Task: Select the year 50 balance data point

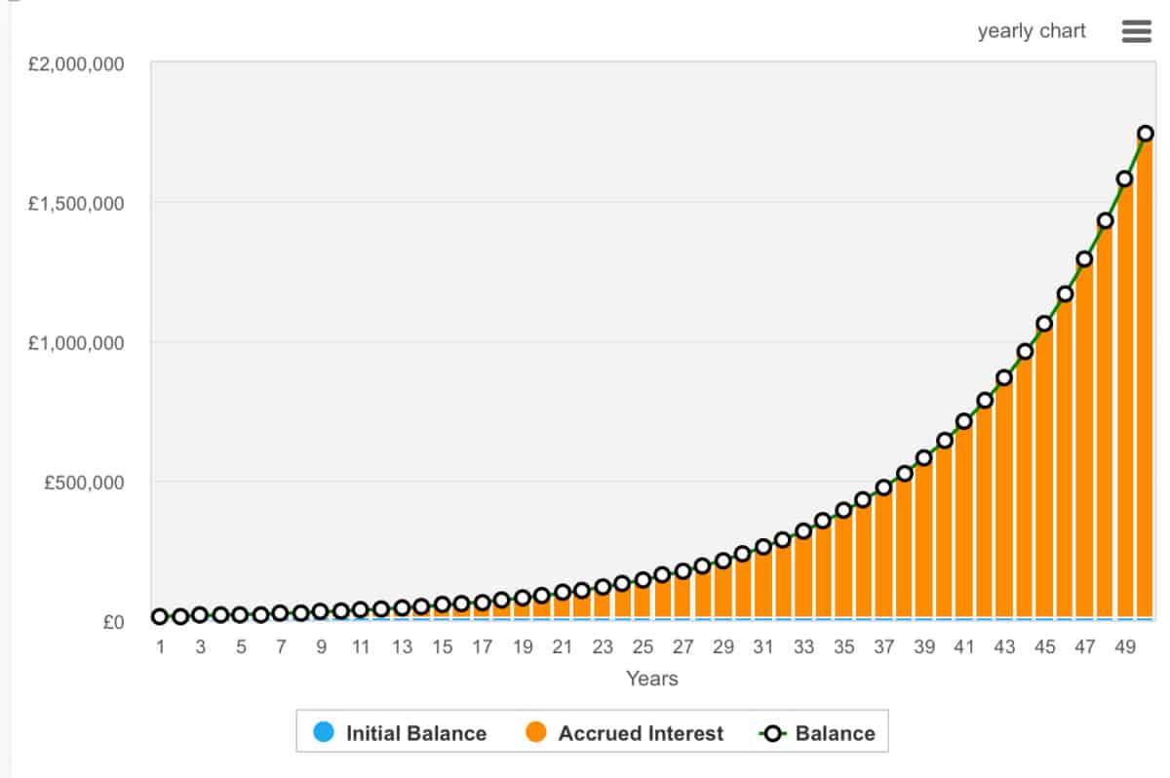Action: click(x=1146, y=134)
